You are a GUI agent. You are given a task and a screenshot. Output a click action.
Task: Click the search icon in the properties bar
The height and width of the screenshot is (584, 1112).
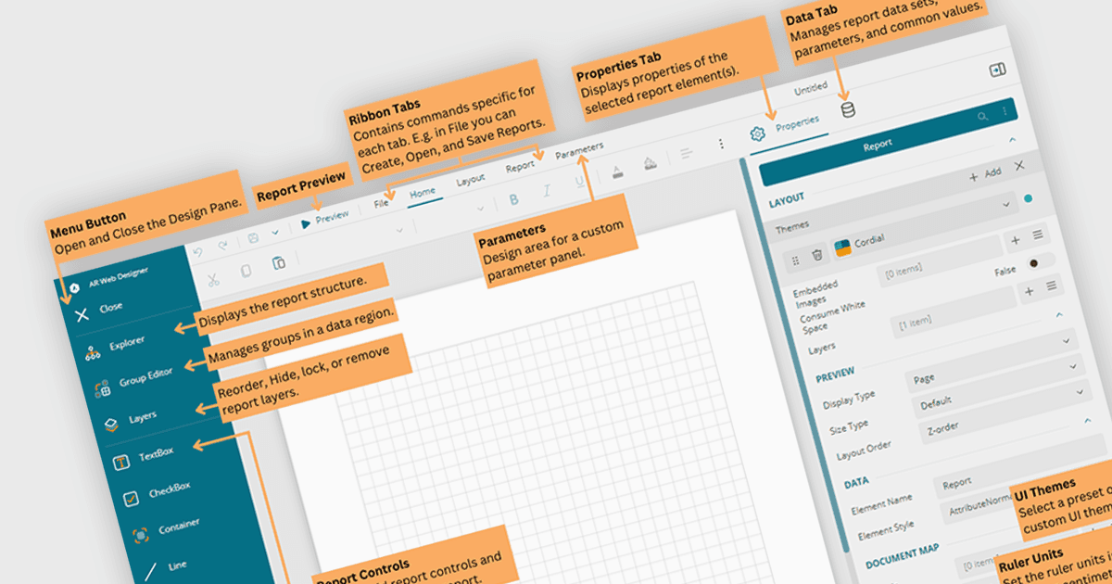coord(983,117)
